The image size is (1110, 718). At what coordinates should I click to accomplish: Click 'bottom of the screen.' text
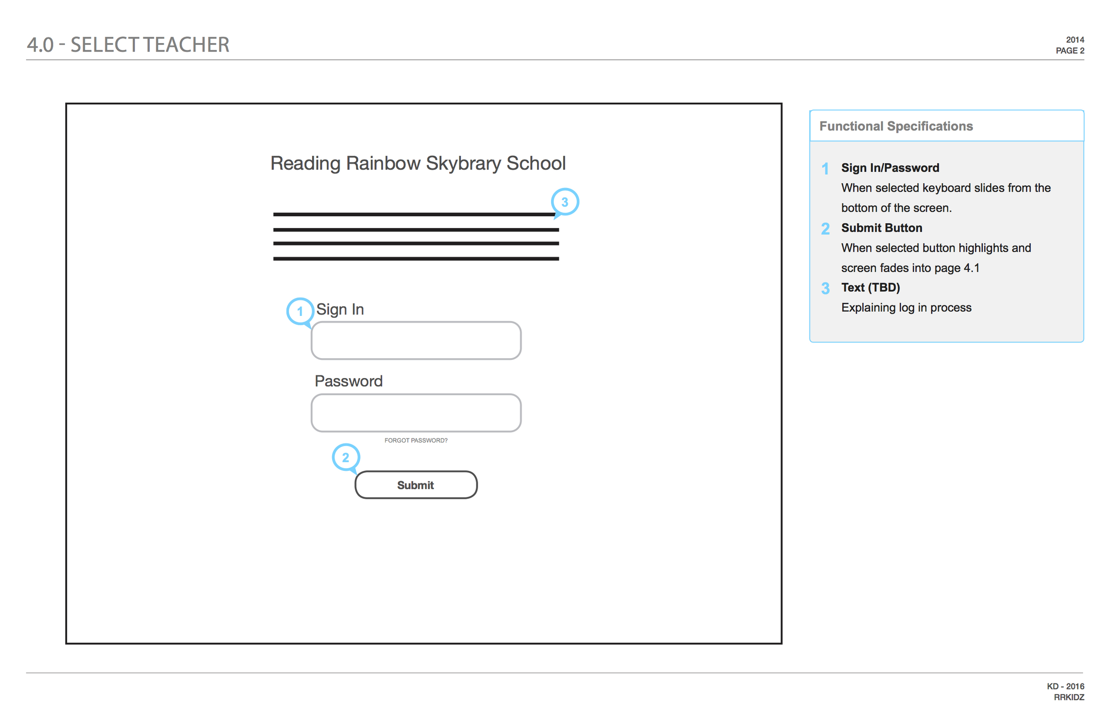(x=896, y=208)
